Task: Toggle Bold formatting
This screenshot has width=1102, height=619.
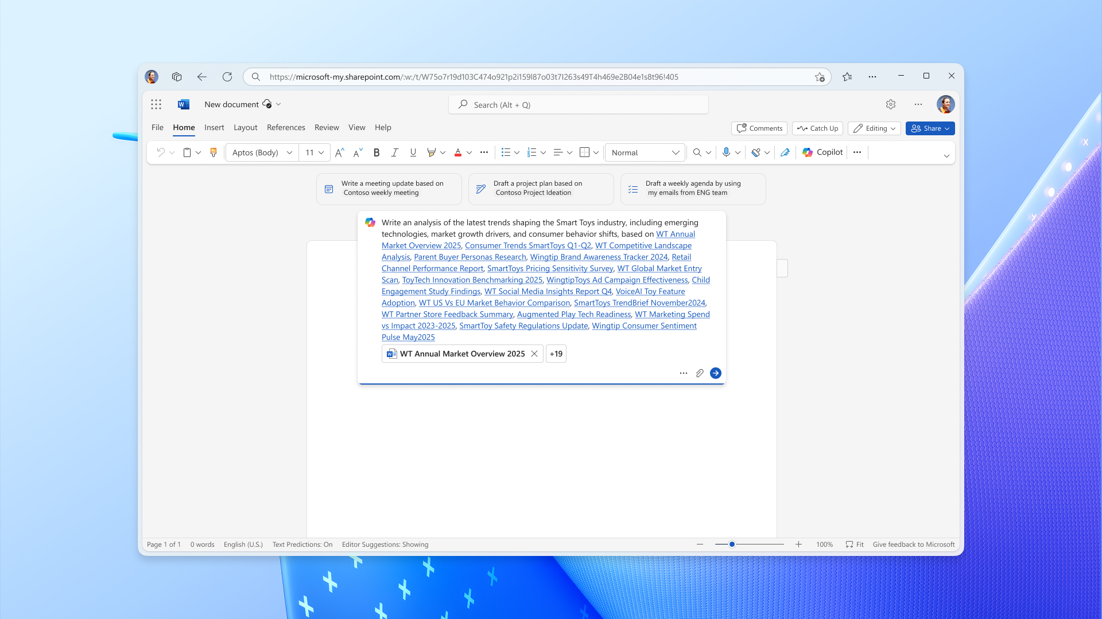Action: [377, 152]
